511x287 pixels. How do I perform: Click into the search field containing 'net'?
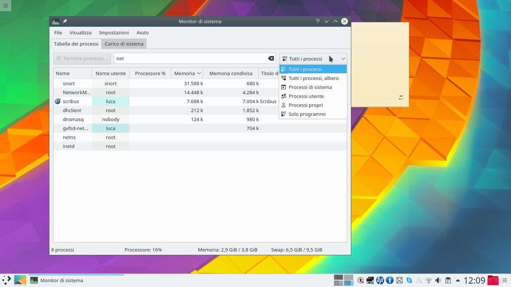(x=192, y=58)
